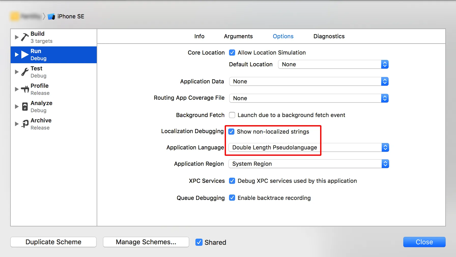
Task: Expand the Build disclosure triangle
Action: [17, 37]
